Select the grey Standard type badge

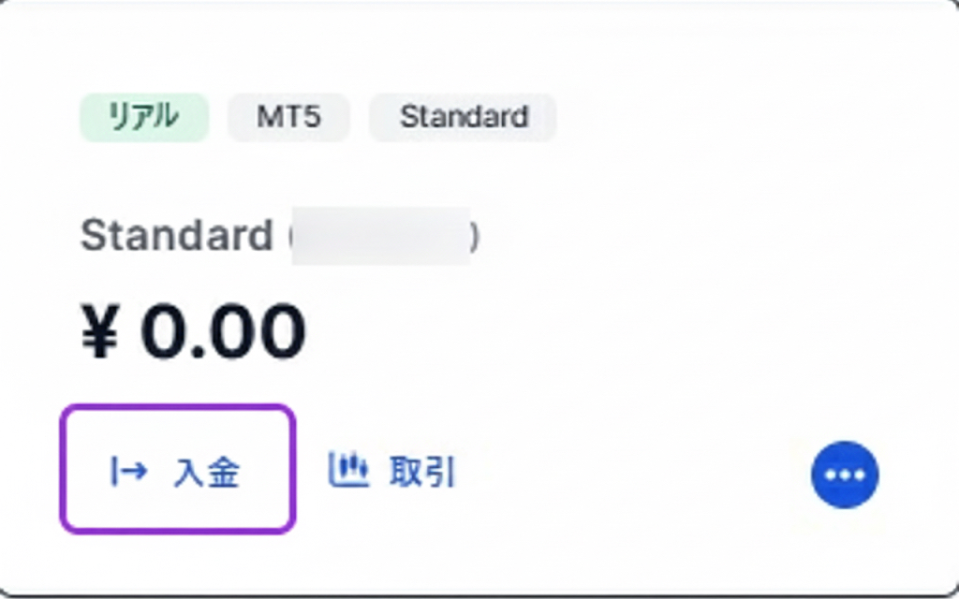[464, 117]
